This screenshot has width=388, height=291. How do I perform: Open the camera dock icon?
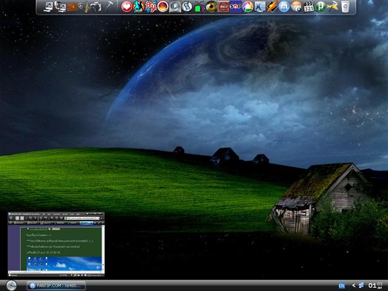[x=96, y=7]
